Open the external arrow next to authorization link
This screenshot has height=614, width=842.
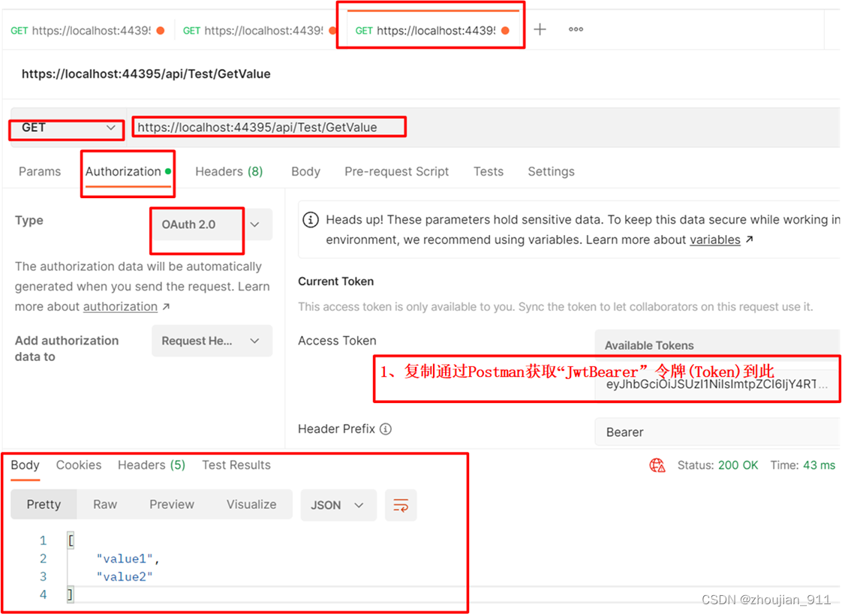point(166,306)
